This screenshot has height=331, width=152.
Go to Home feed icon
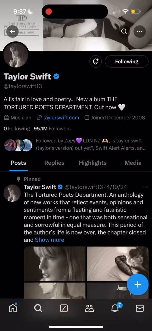click(x=13, y=308)
